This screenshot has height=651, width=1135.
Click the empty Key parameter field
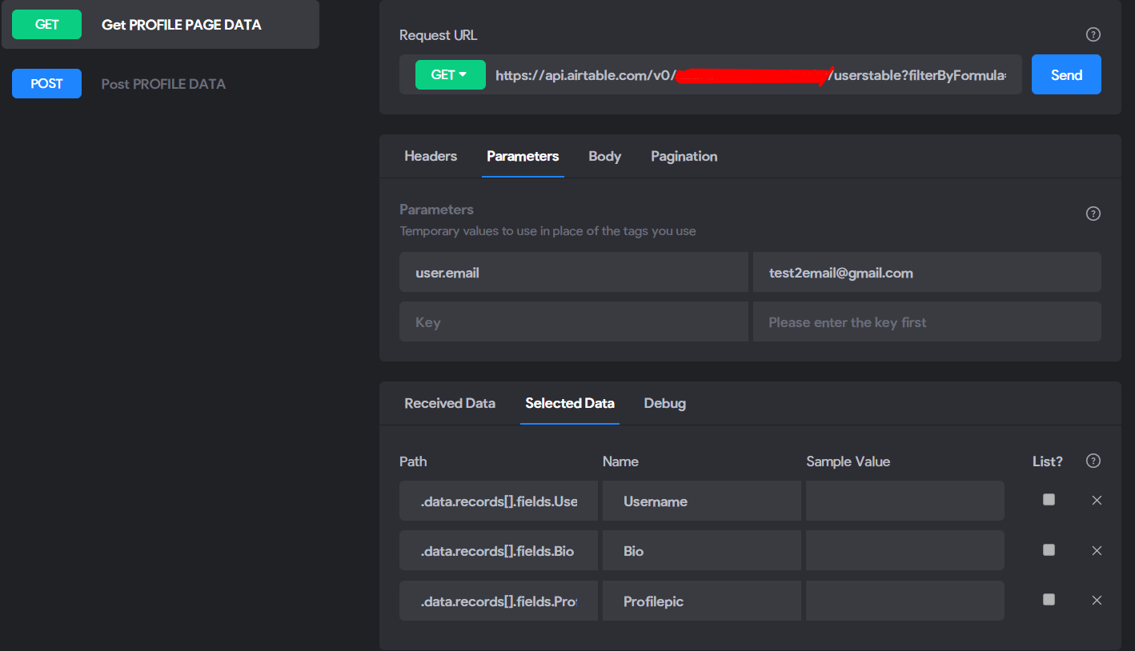point(574,322)
